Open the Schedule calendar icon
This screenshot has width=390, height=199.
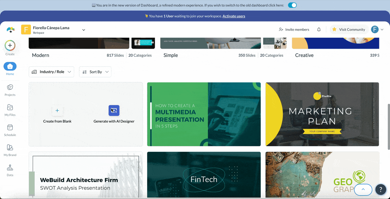pyautogui.click(x=10, y=128)
